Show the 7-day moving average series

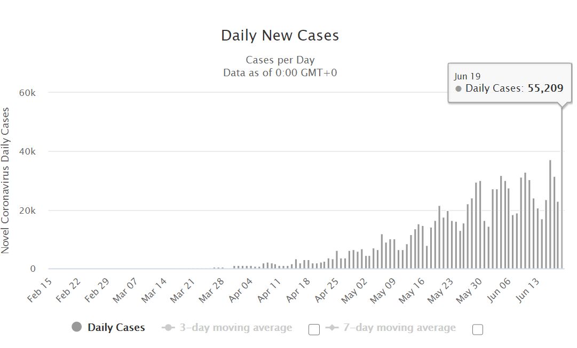pyautogui.click(x=399, y=327)
